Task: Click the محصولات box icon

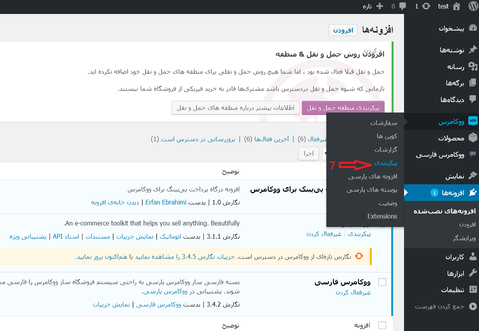Action: [x=472, y=137]
